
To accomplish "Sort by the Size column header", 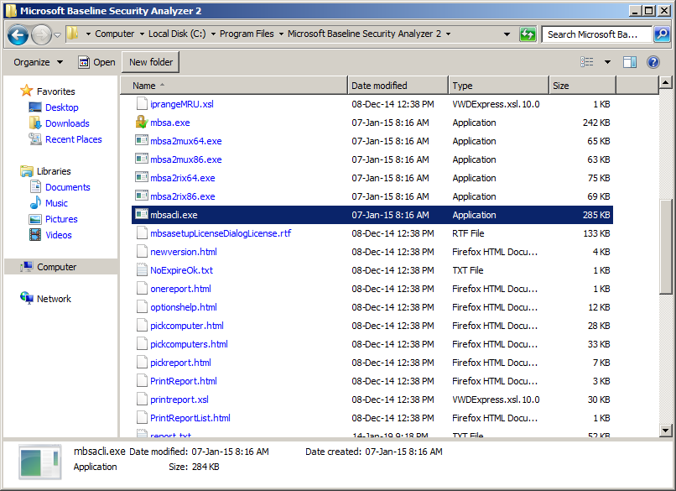I will (583, 86).
